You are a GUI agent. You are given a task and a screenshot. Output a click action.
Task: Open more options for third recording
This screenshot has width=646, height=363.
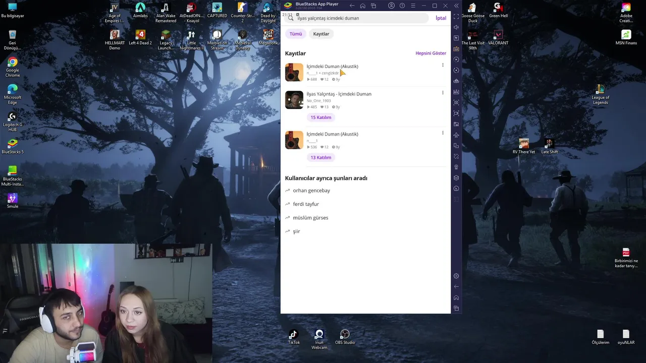tap(443, 133)
